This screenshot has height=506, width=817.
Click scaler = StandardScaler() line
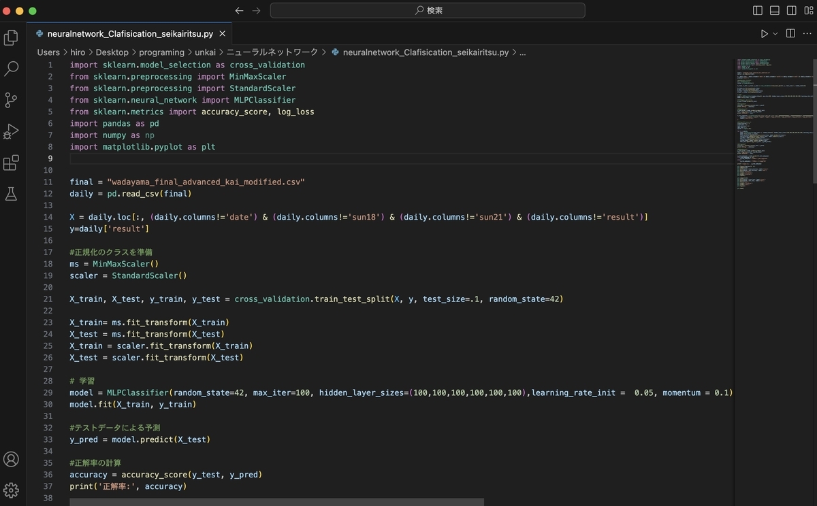pyautogui.click(x=128, y=275)
